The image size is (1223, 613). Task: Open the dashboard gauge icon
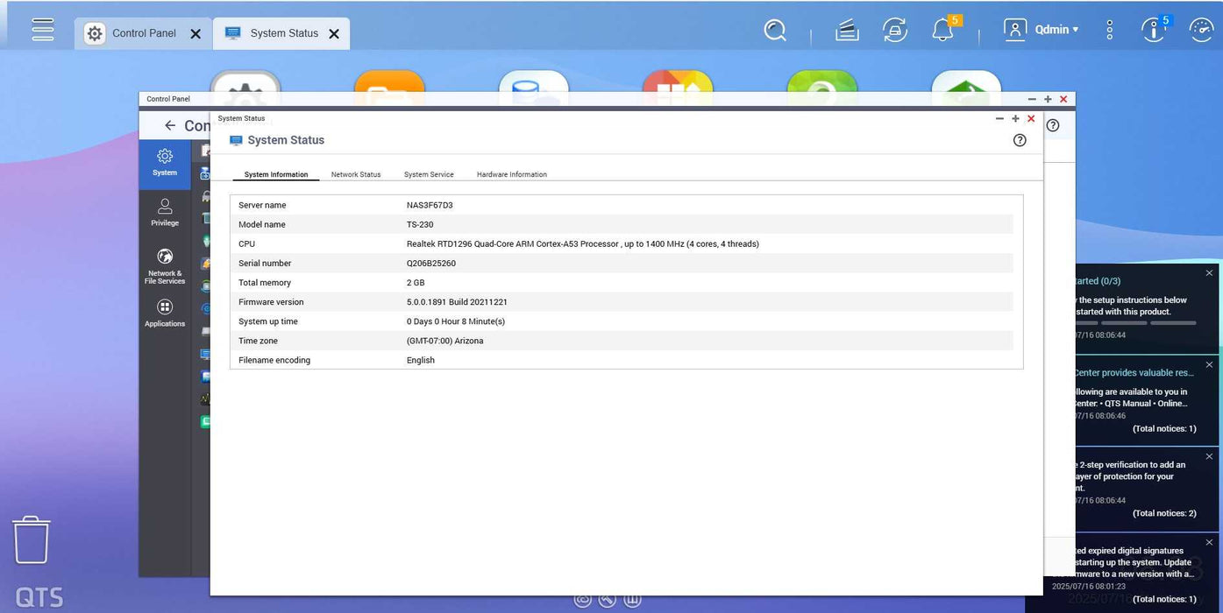coord(1201,30)
